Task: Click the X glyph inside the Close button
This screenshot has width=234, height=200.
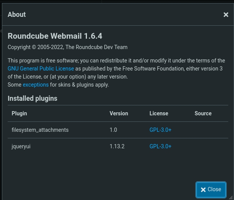Action: [203, 190]
